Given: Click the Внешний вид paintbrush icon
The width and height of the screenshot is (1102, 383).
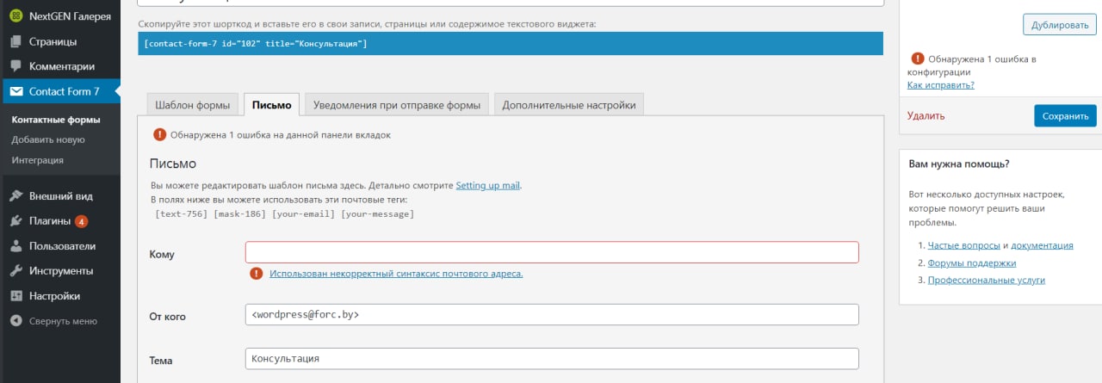Looking at the screenshot, I should [x=15, y=195].
